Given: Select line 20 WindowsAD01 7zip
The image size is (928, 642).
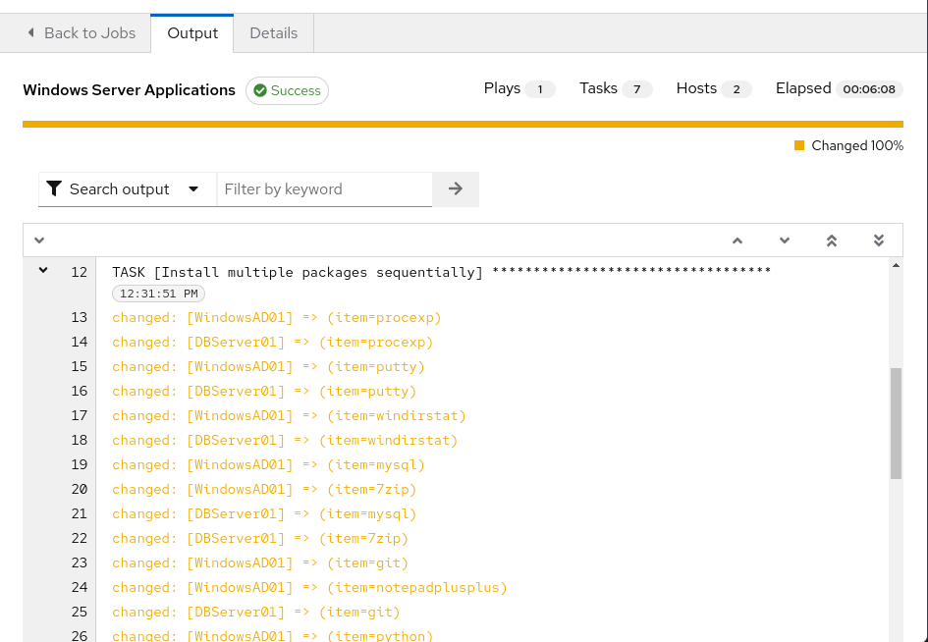Looking at the screenshot, I should [x=264, y=490].
